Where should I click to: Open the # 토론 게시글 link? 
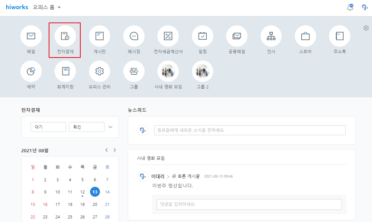tap(186, 176)
